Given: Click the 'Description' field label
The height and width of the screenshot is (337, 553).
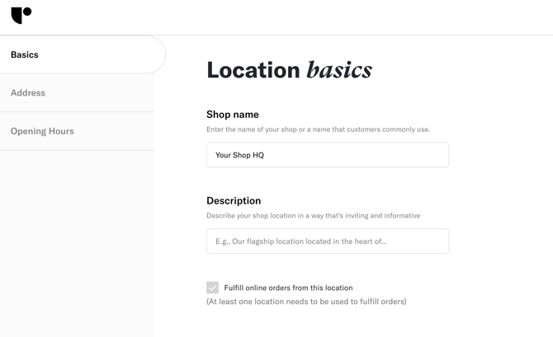Looking at the screenshot, I should [234, 201].
